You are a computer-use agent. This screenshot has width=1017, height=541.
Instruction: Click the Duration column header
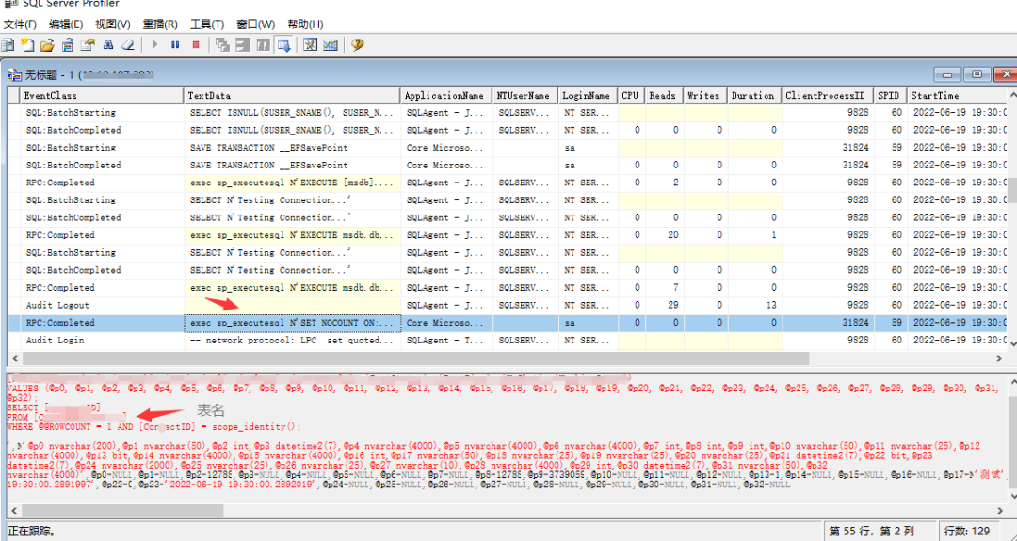(754, 95)
